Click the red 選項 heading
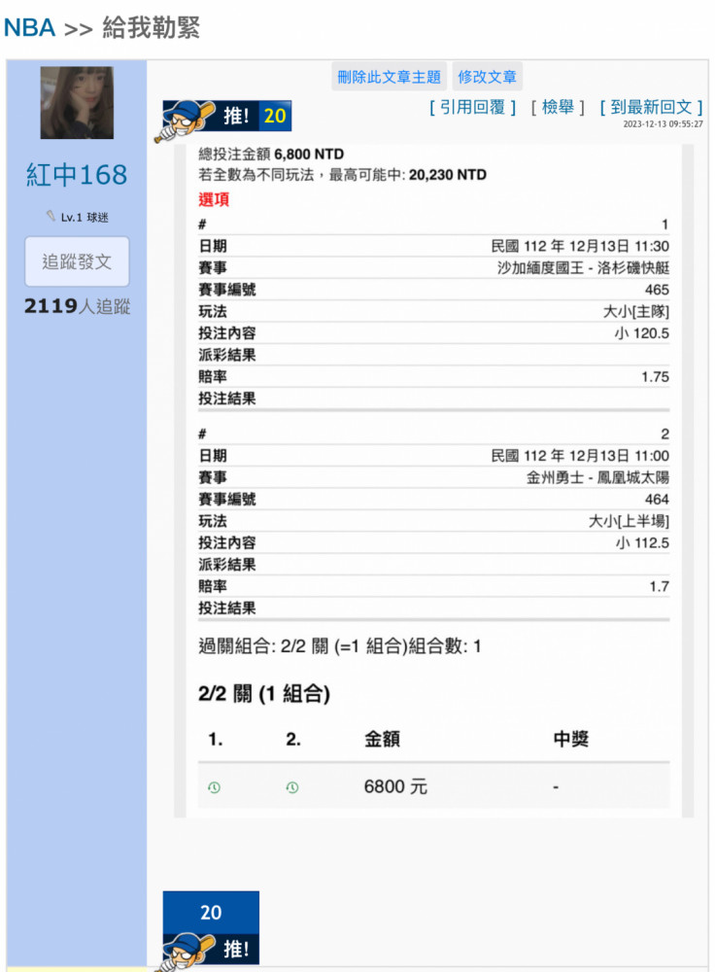715x972 pixels. (214, 199)
